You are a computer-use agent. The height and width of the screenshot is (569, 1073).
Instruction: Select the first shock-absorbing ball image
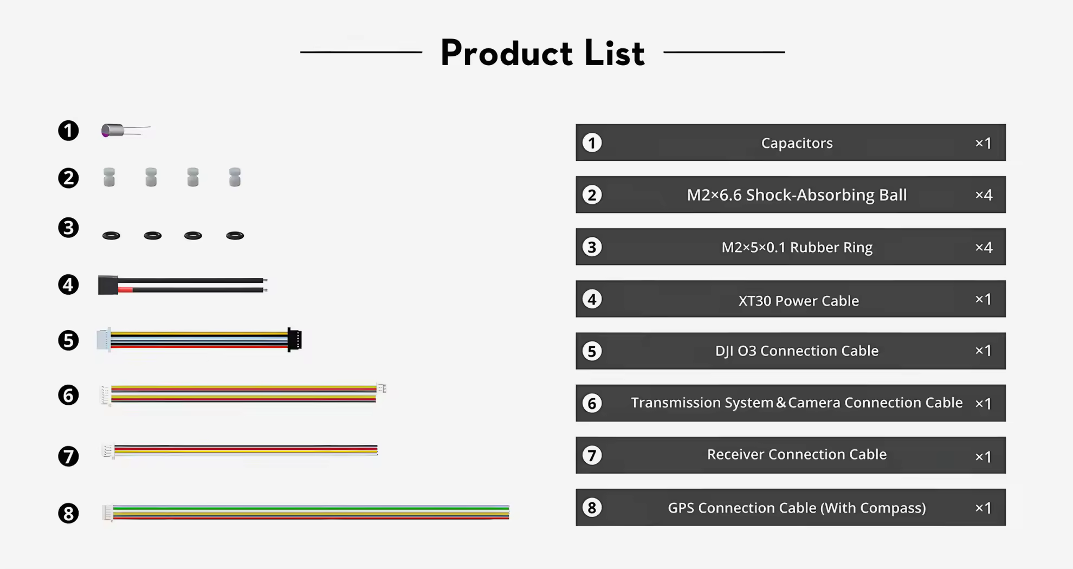tap(109, 177)
